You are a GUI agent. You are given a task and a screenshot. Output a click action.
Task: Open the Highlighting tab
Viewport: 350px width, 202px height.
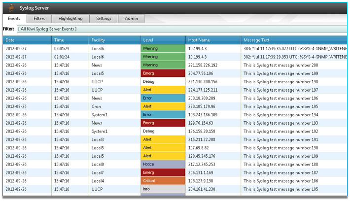(70, 19)
